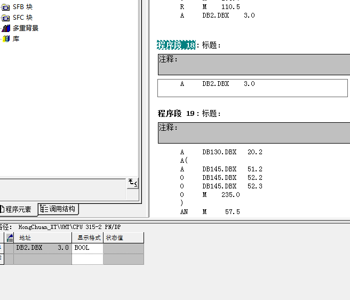The image size is (350, 300).
Task: Select the DB2.DBX 3.0 address cell
Action: coord(42,248)
